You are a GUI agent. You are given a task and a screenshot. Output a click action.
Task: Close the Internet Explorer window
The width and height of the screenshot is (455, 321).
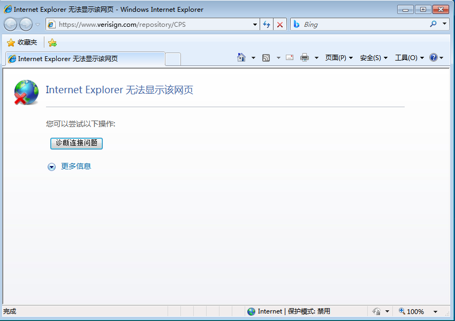pos(441,10)
